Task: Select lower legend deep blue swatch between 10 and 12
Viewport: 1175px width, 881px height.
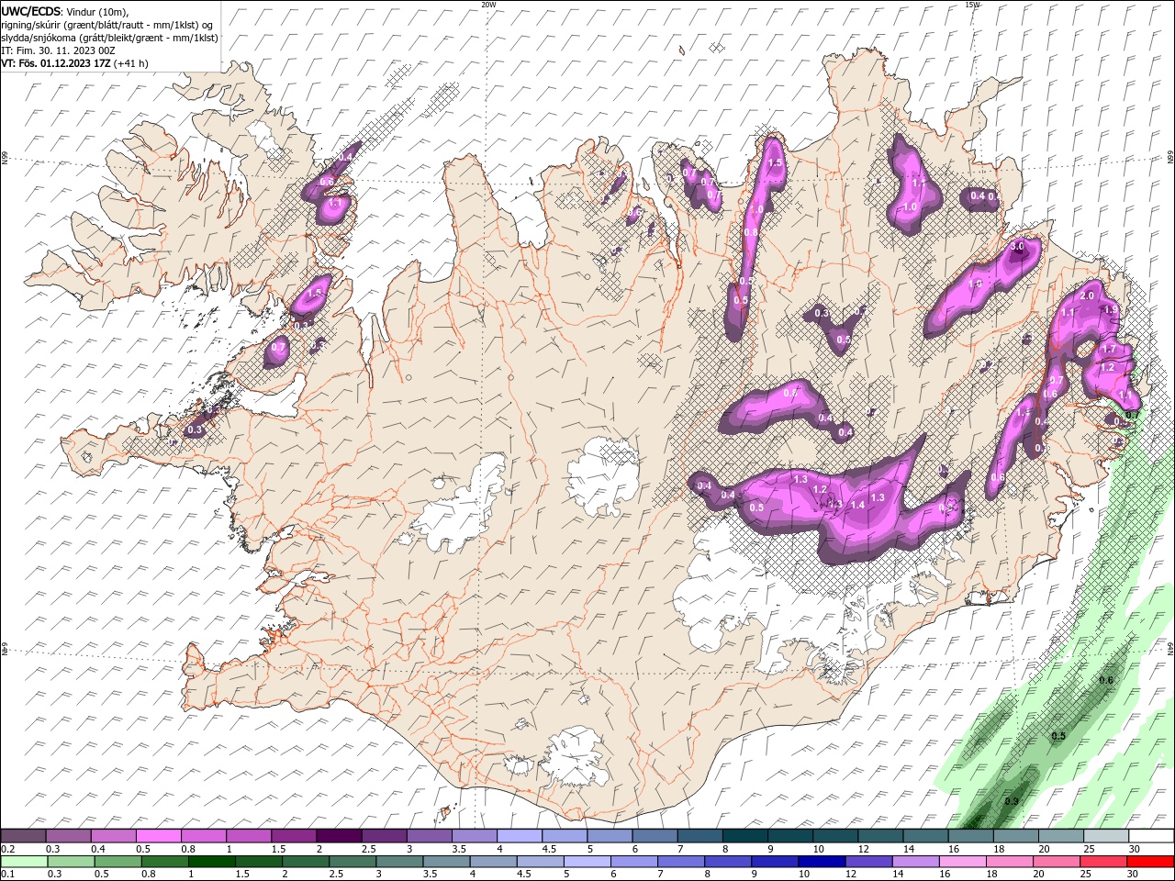Action: [822, 862]
